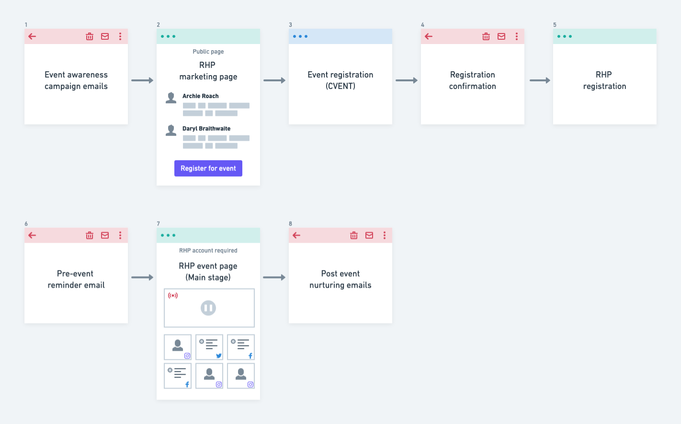Click Daryl Braithwaite speaker name

click(206, 129)
